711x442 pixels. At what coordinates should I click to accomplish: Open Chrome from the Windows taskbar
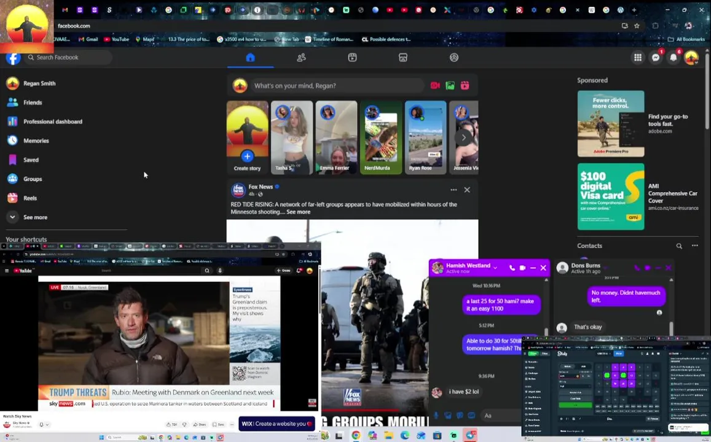[x=356, y=435]
